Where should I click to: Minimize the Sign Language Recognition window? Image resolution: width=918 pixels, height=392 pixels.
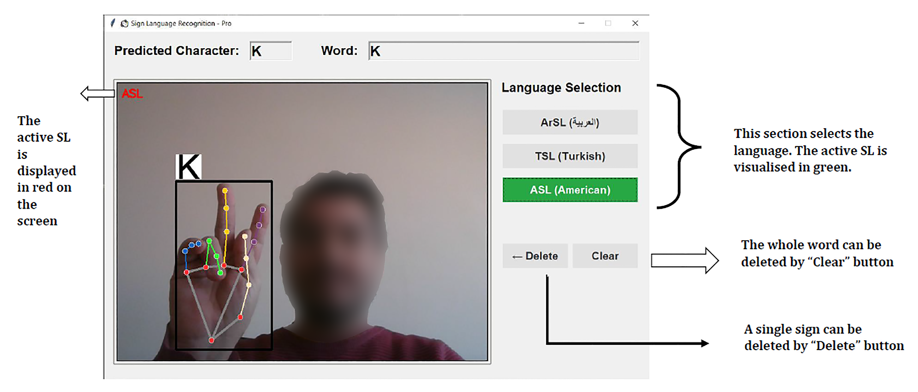(x=581, y=23)
